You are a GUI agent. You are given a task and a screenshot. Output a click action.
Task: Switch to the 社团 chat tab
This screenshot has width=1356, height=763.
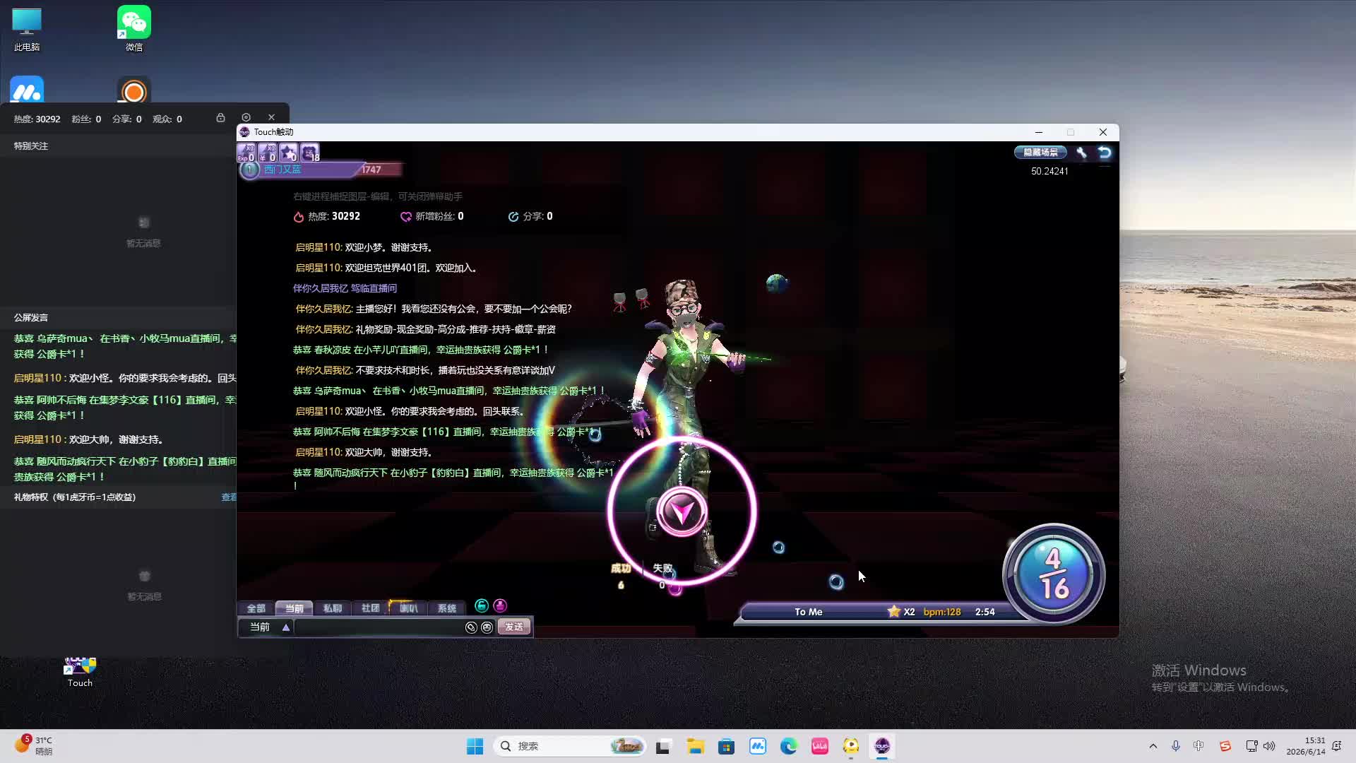pos(370,608)
